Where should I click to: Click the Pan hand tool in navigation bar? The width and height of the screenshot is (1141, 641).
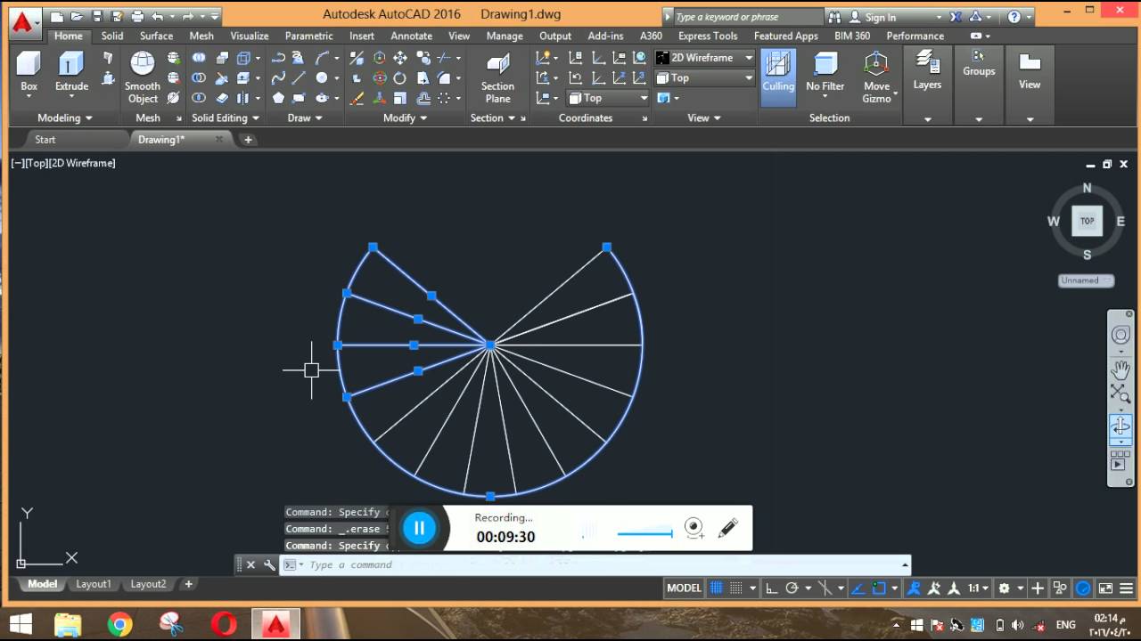pos(1120,369)
